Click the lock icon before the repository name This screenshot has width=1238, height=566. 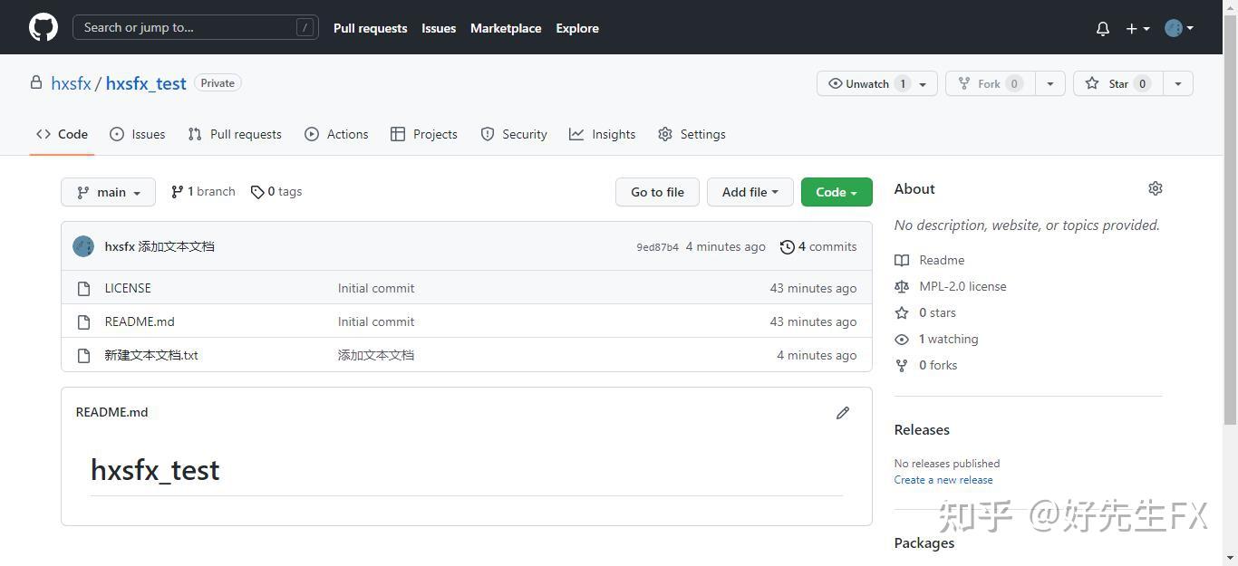[35, 82]
